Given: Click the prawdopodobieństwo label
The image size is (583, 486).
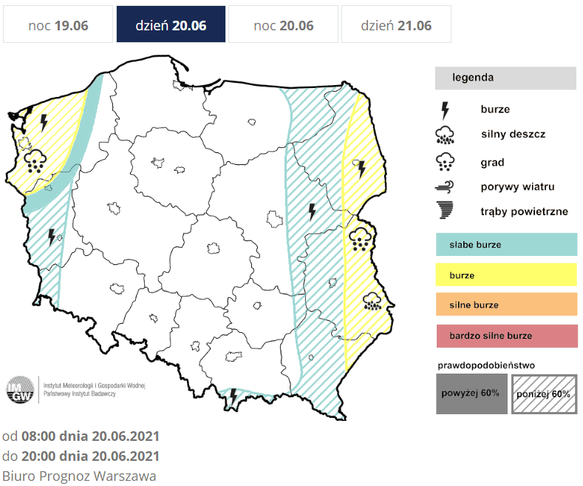Looking at the screenshot, I should [486, 365].
